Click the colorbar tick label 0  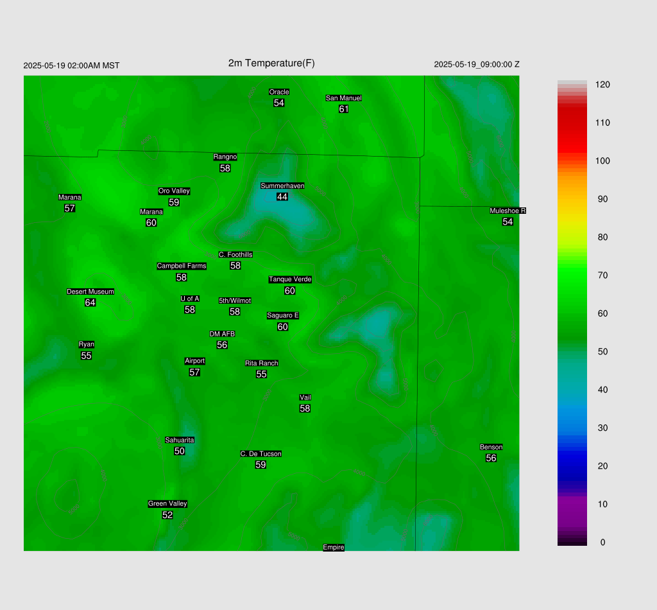coord(602,542)
